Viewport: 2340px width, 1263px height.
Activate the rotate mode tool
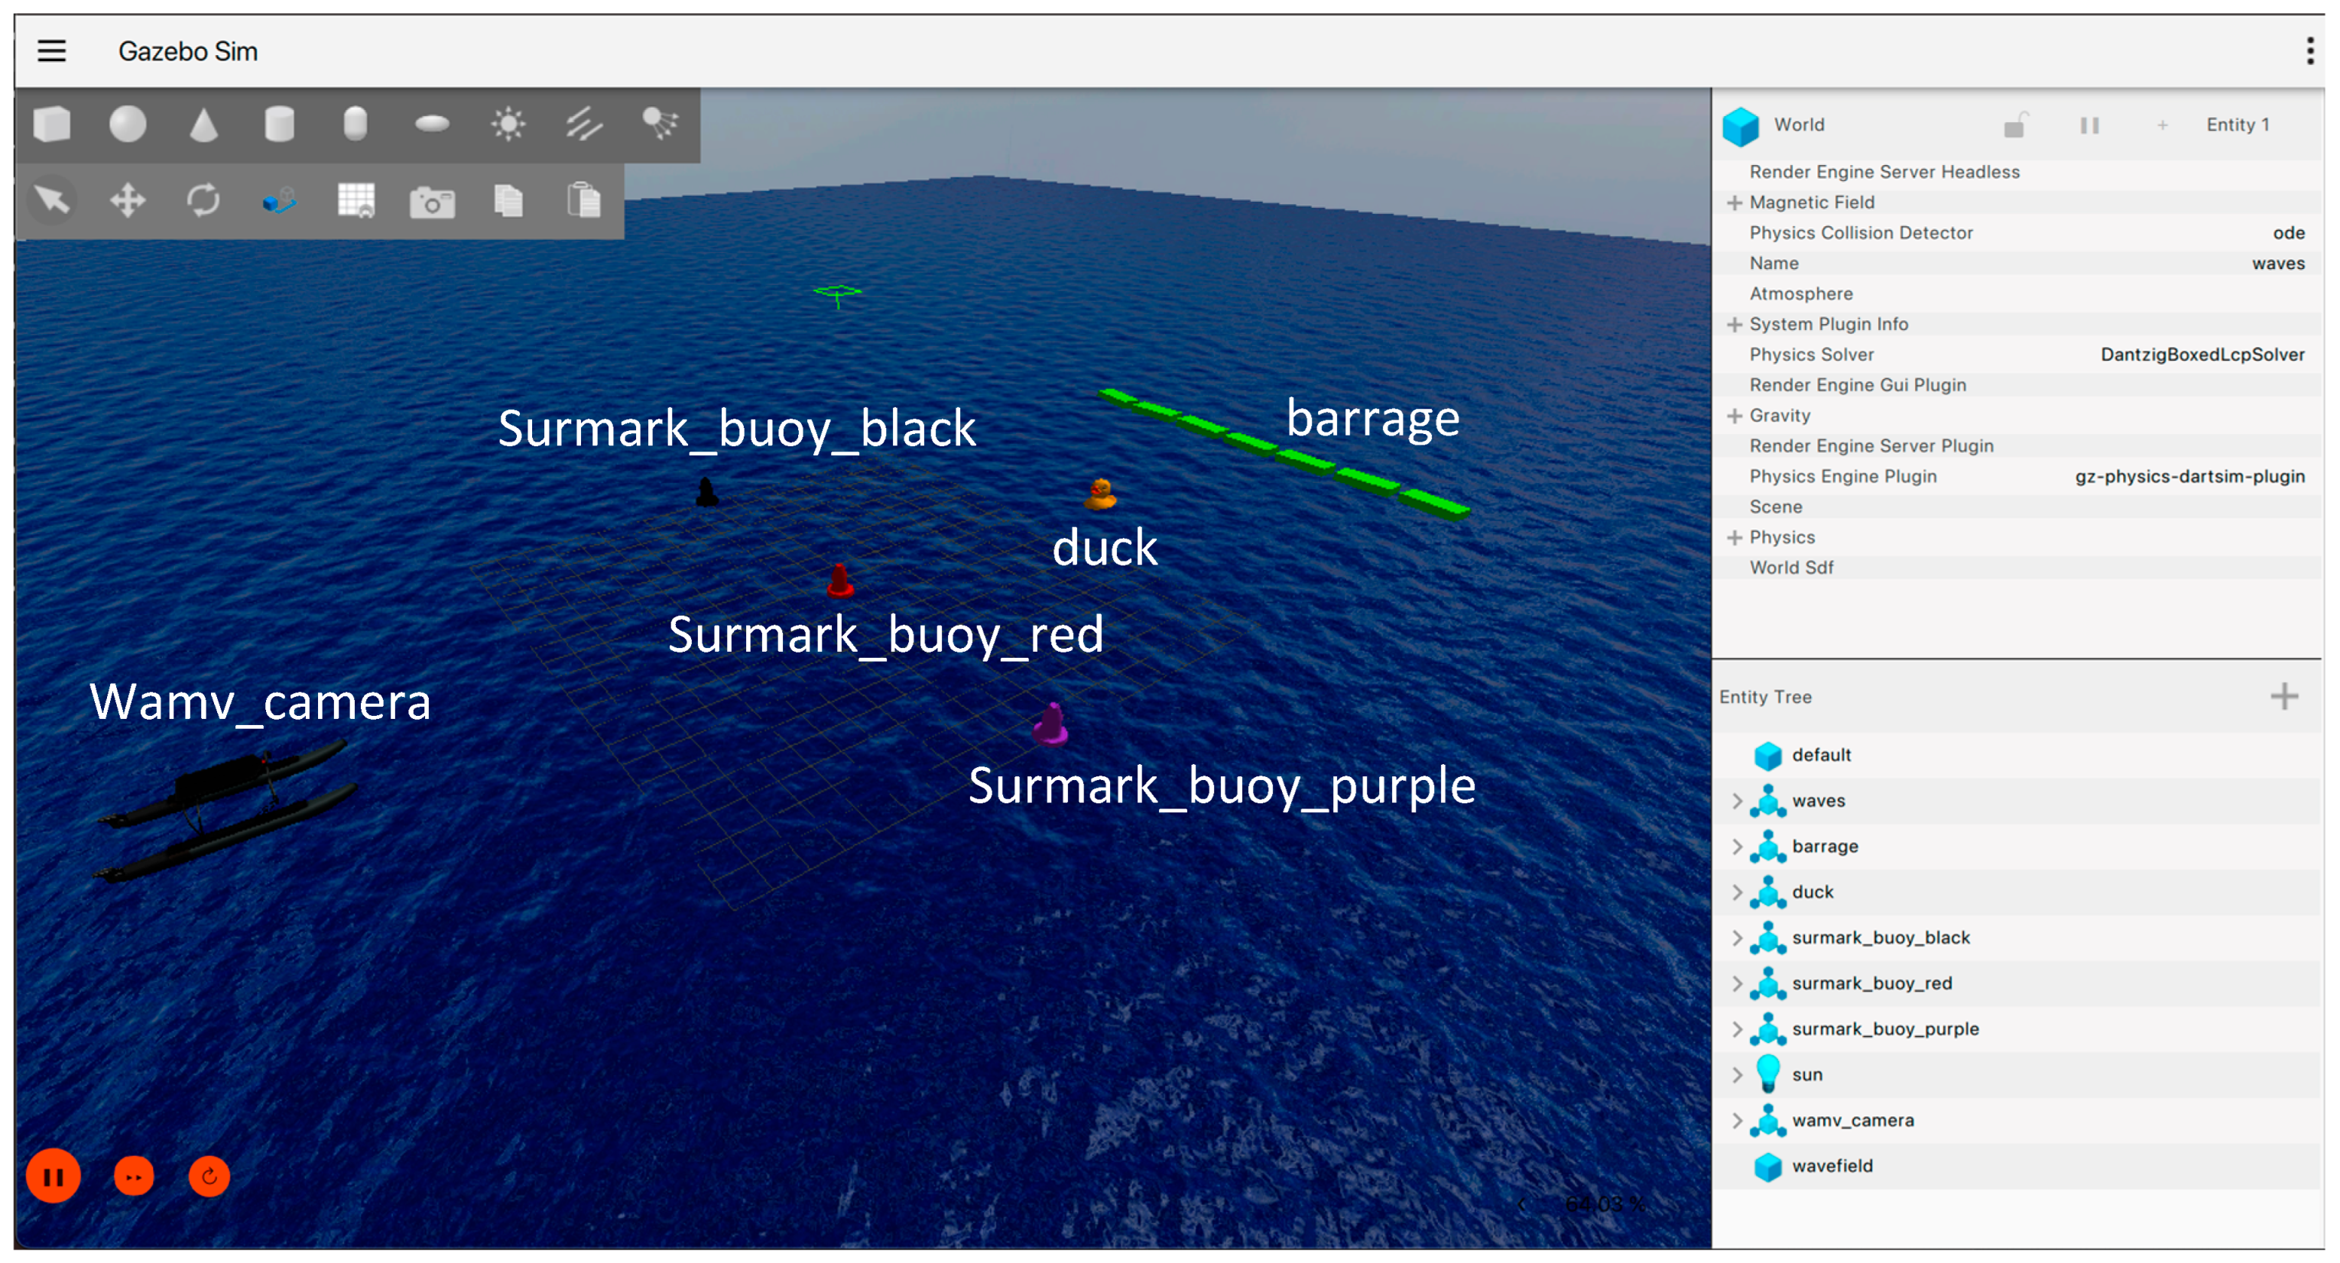tap(203, 199)
